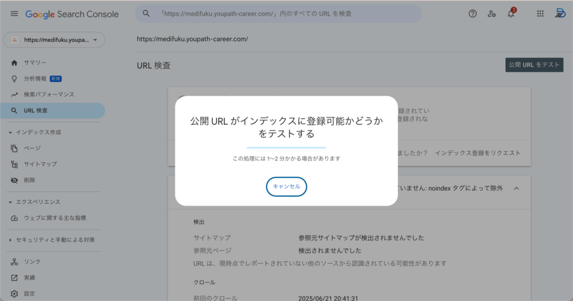Click the magnifier icon beside URL 検査
573x301 pixels.
14,111
